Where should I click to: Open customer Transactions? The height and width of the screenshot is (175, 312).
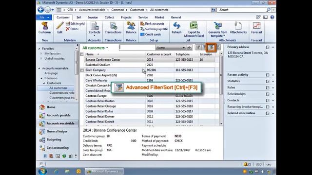click(x=113, y=28)
